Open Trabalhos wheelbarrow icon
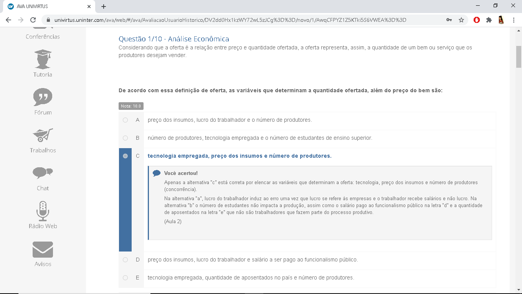 [43, 135]
